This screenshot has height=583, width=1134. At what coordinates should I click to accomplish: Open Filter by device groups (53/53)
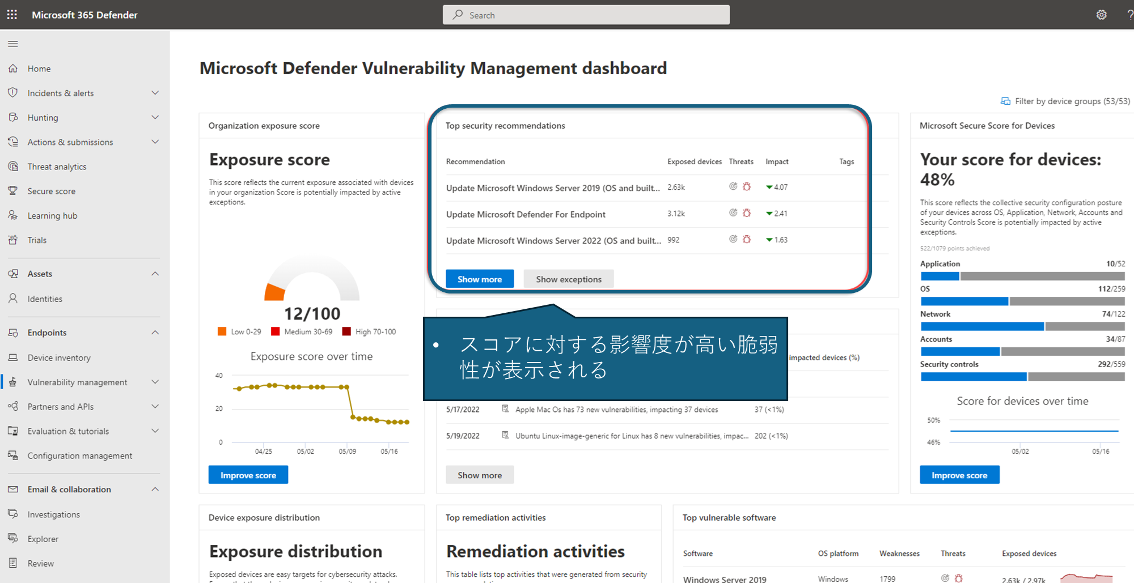coord(1065,101)
